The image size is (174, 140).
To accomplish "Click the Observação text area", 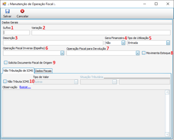I will coord(84,113).
